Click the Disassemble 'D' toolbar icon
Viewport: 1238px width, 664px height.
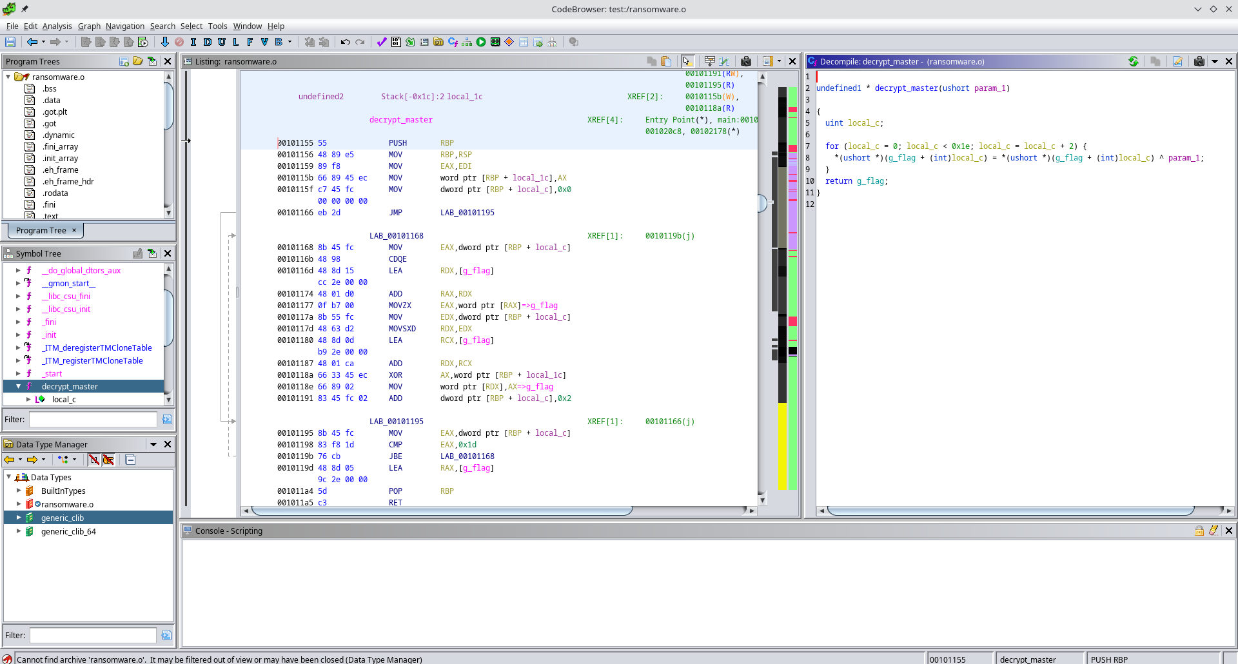tap(208, 42)
